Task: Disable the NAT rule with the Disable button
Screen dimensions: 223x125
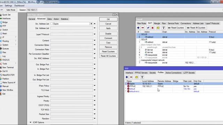Action: (x=108, y=34)
